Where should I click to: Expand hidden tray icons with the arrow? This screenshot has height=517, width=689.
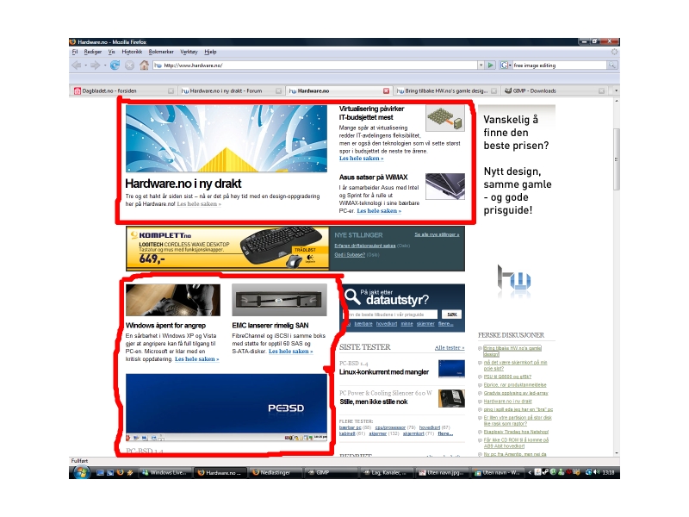point(530,472)
